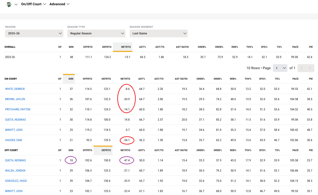Open Jordan Walsh off-court link
Image resolution: width=318 pixels, height=195 pixels.
coord(15,171)
